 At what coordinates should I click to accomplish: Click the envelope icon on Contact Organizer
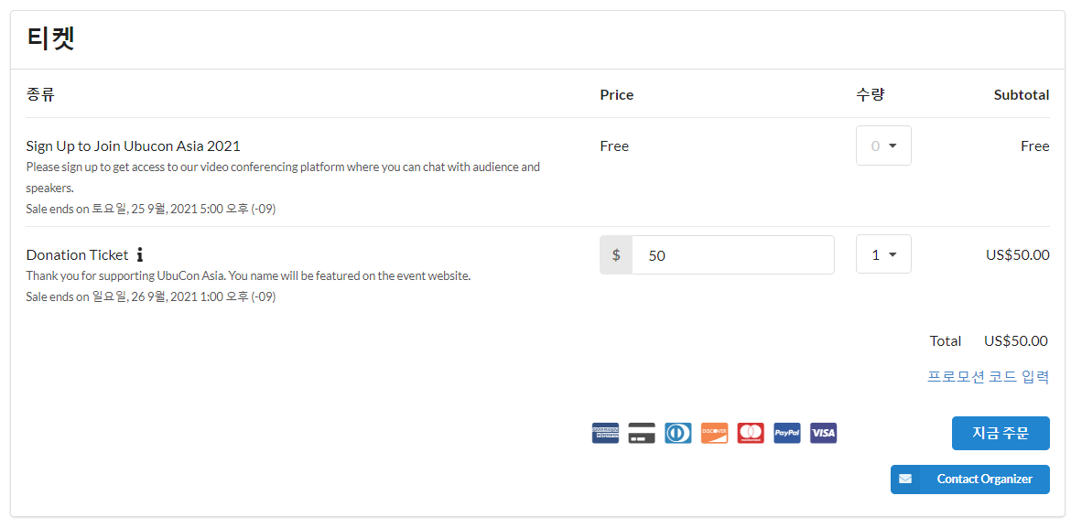[905, 479]
